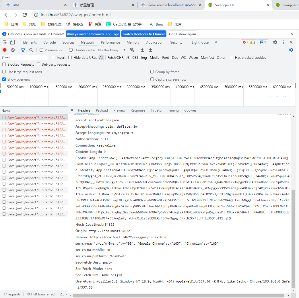Click the Filter text input field

point(24,58)
